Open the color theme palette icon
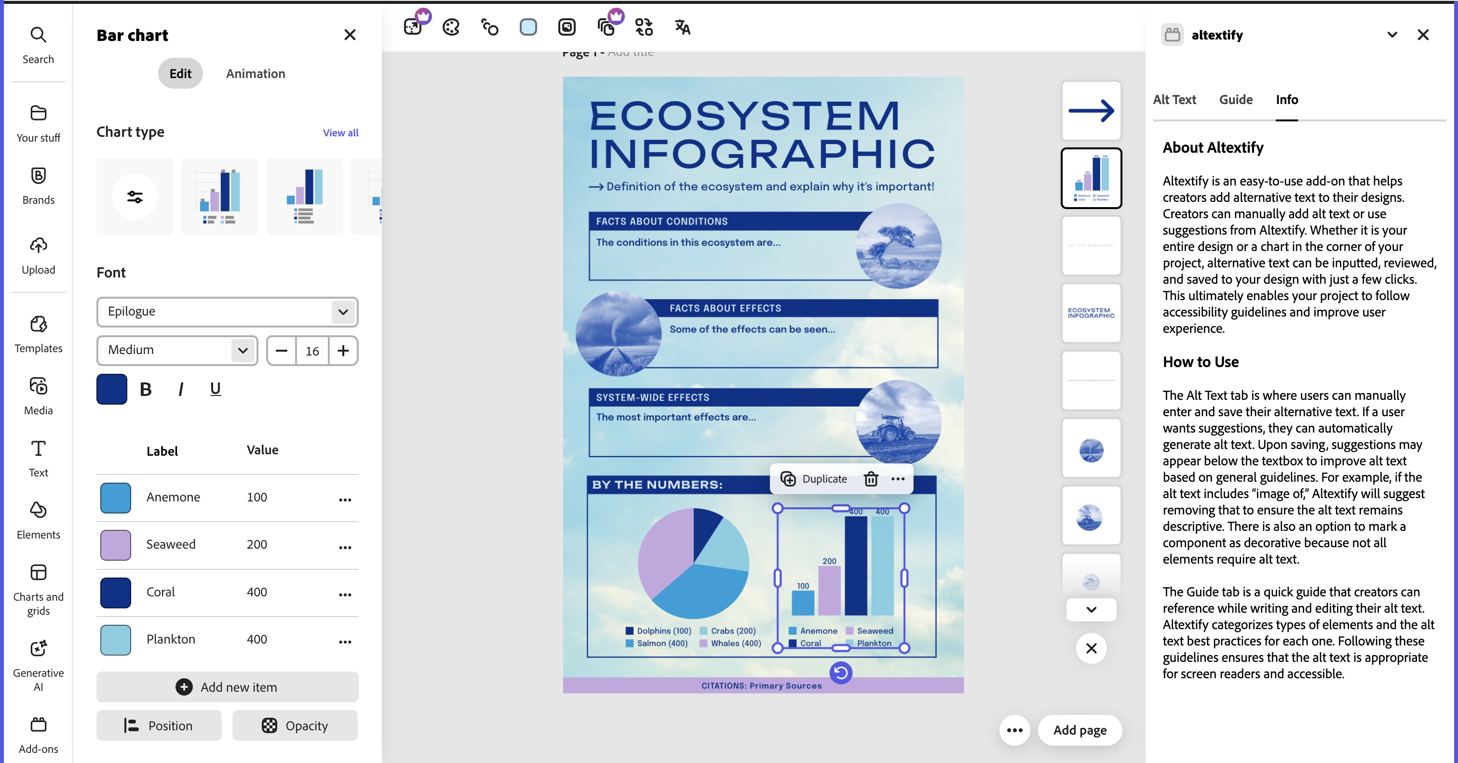This screenshot has width=1458, height=763. pos(450,26)
